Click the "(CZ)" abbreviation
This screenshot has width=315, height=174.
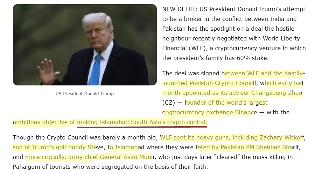tap(168, 103)
